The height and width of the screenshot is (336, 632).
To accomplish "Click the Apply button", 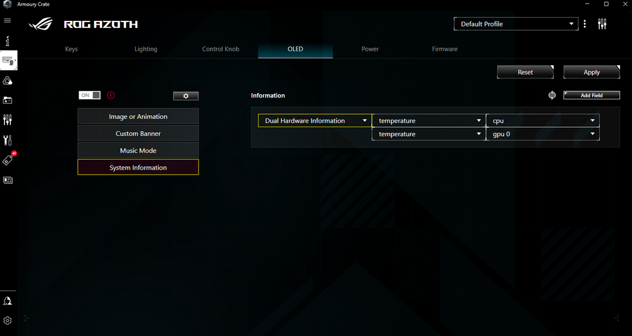I will click(592, 72).
